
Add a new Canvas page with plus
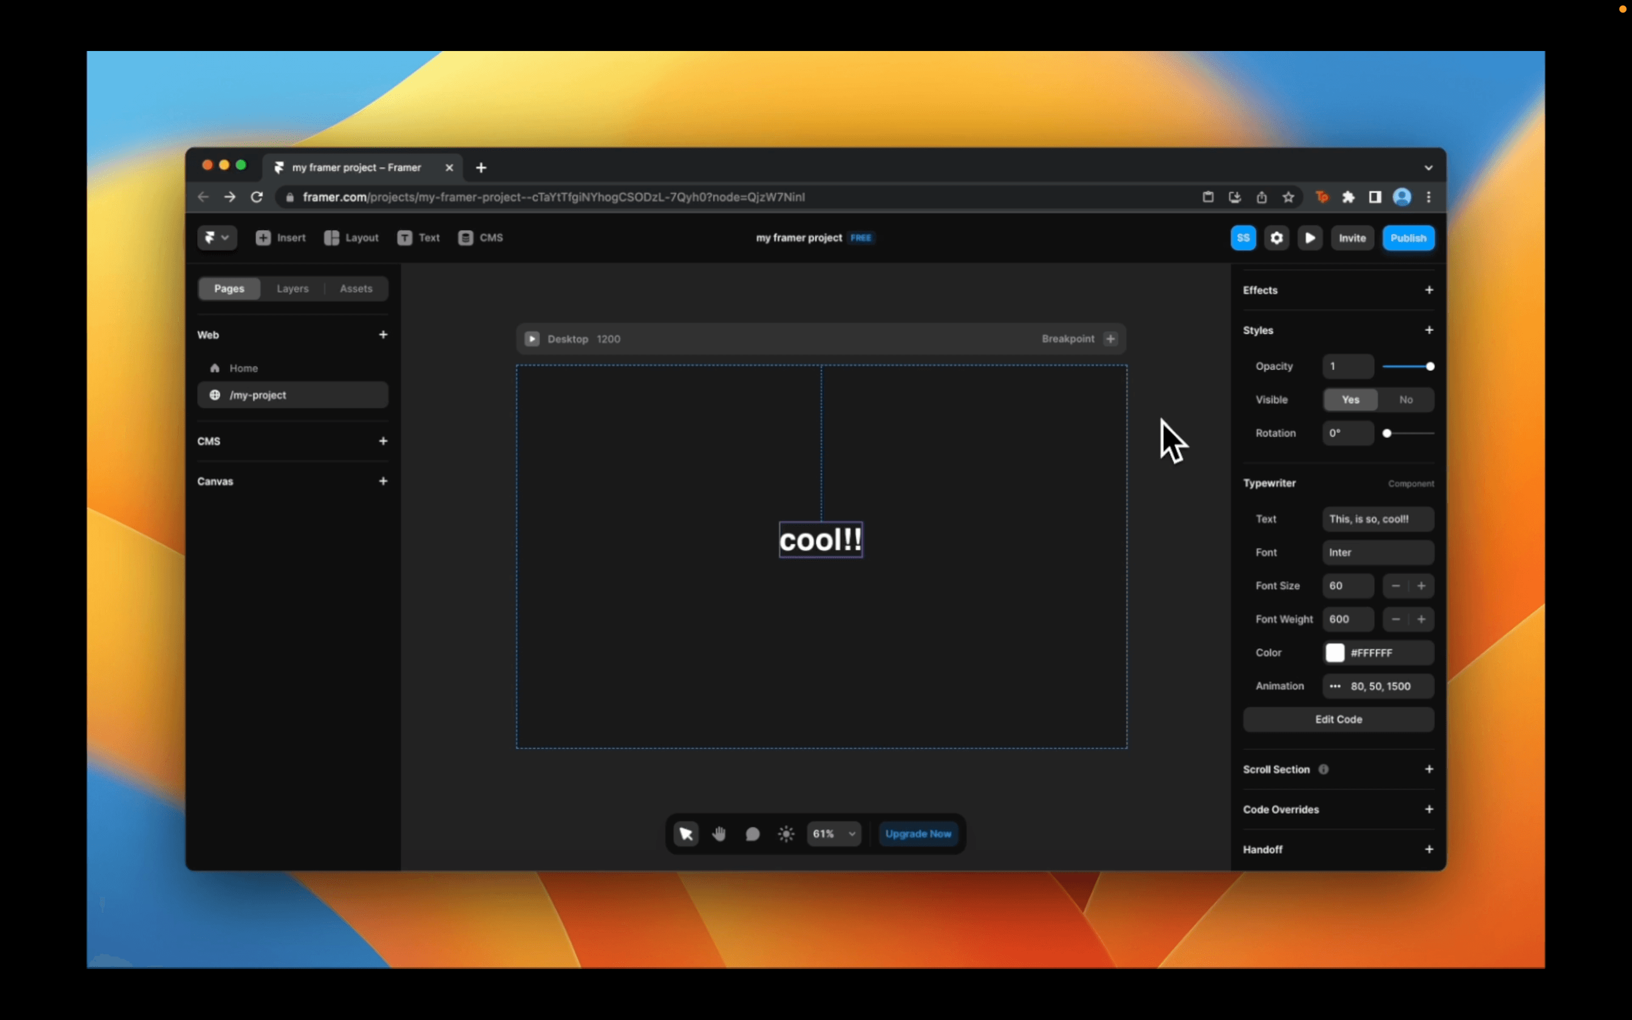pos(383,481)
